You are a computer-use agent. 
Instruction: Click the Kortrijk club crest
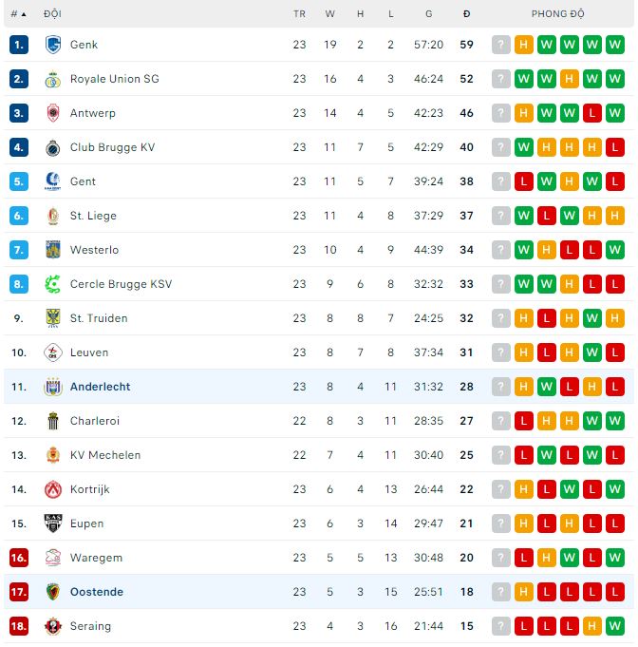tap(53, 489)
